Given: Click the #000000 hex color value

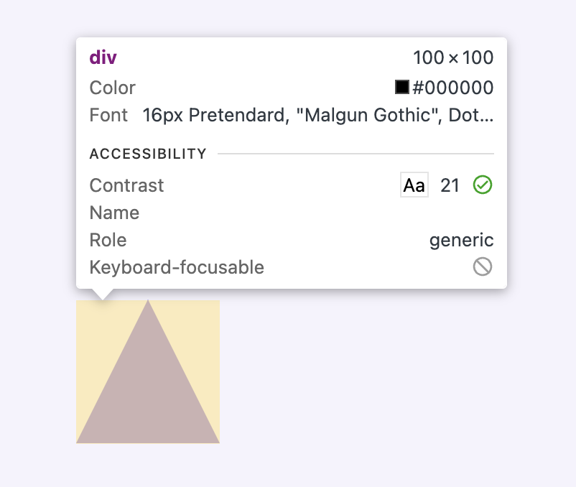Looking at the screenshot, I should point(453,88).
